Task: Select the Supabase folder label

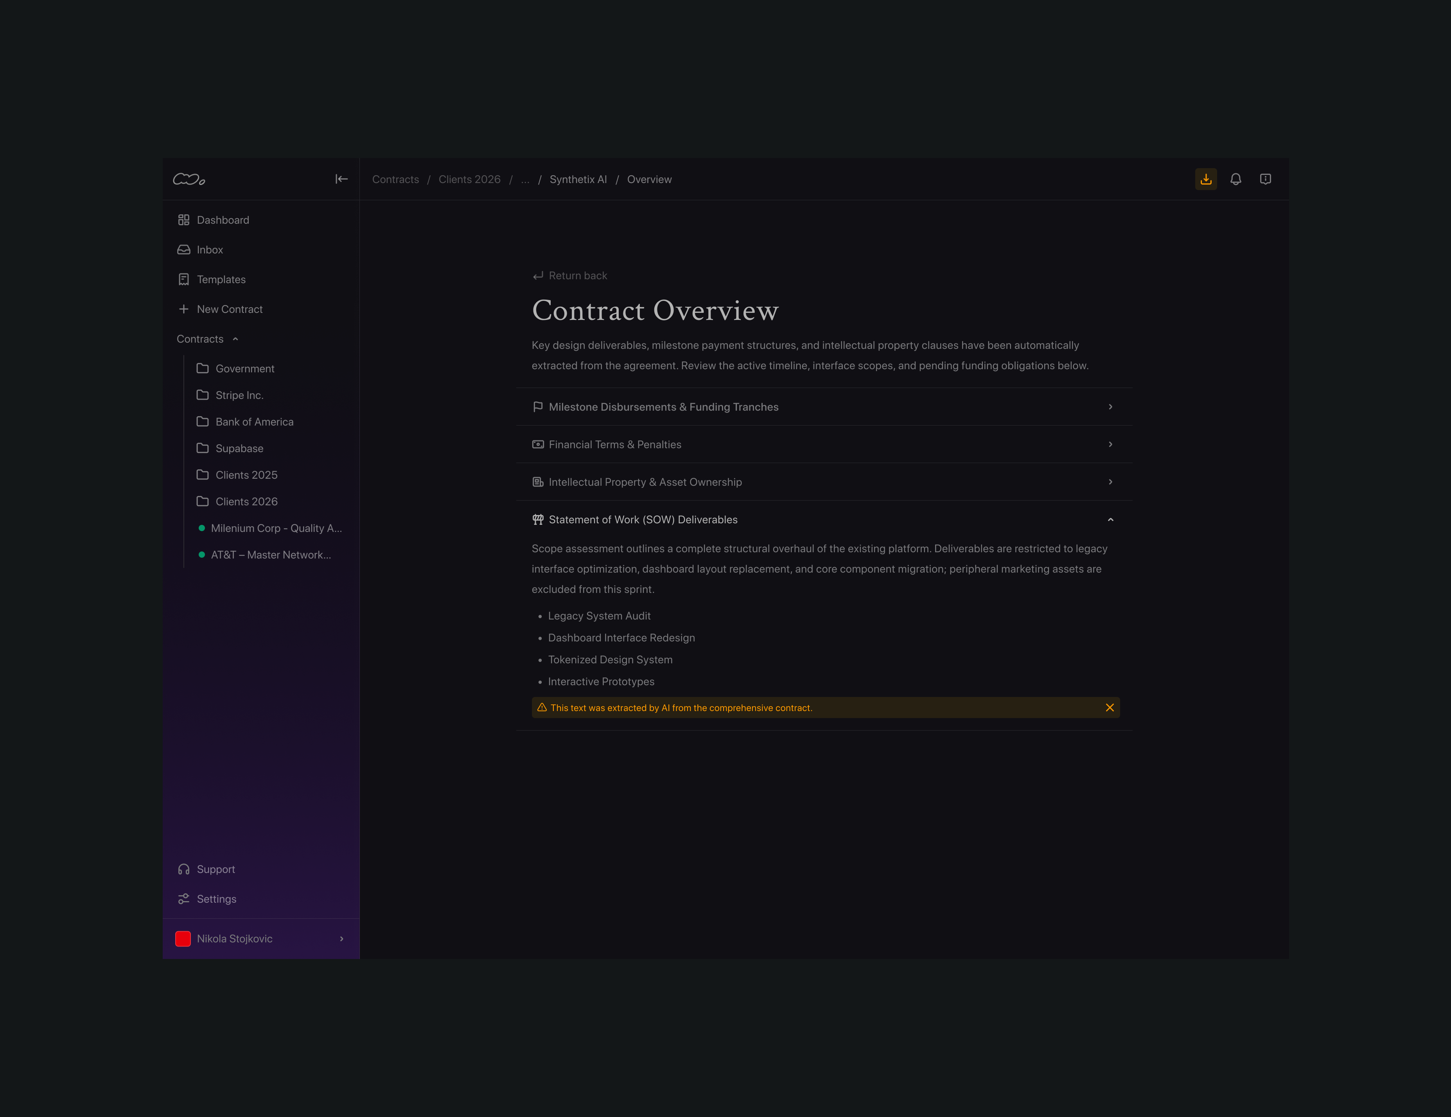Action: coord(240,449)
